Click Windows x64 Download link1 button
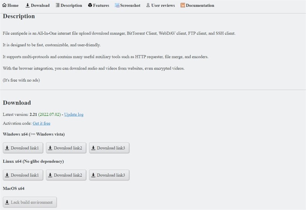 click(x=23, y=148)
